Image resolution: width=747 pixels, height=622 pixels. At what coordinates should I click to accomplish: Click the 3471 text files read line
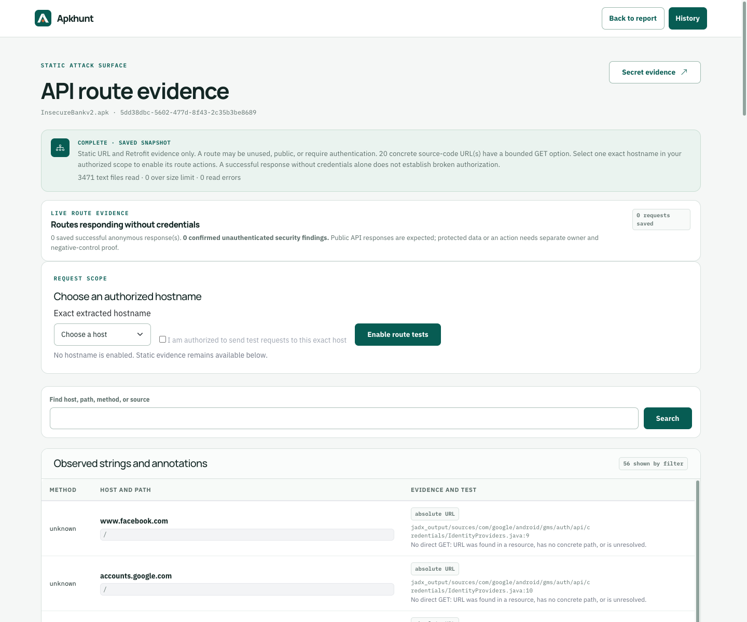[x=159, y=177]
